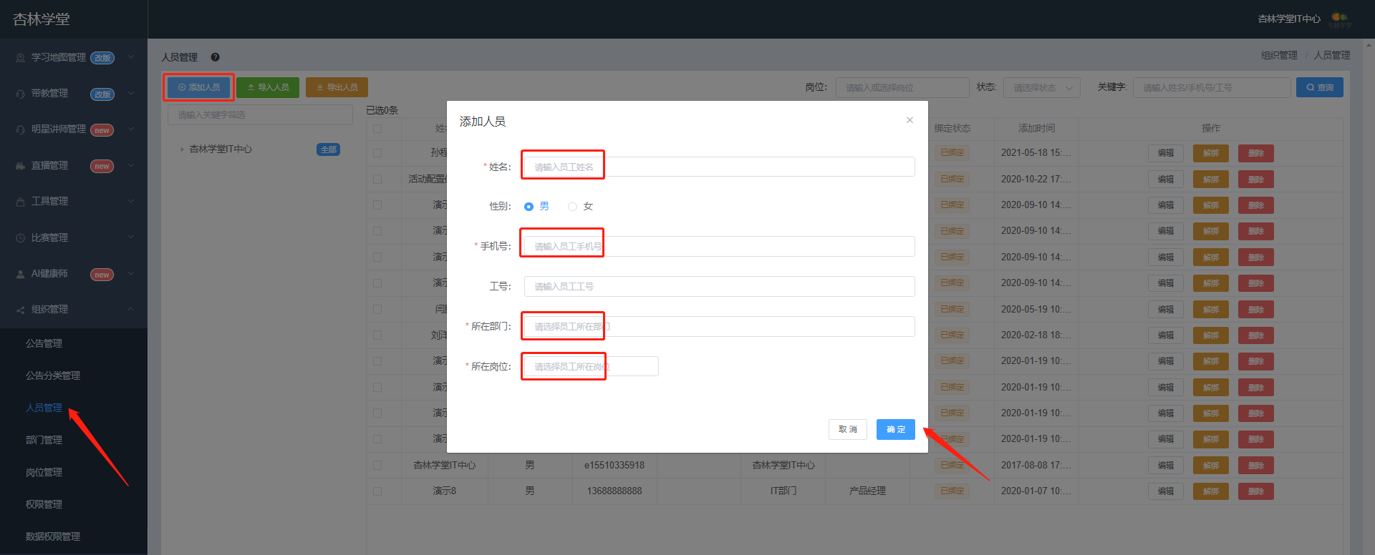Confirm the dialog with 确定
Screen dimensions: 1375x555
pos(896,430)
